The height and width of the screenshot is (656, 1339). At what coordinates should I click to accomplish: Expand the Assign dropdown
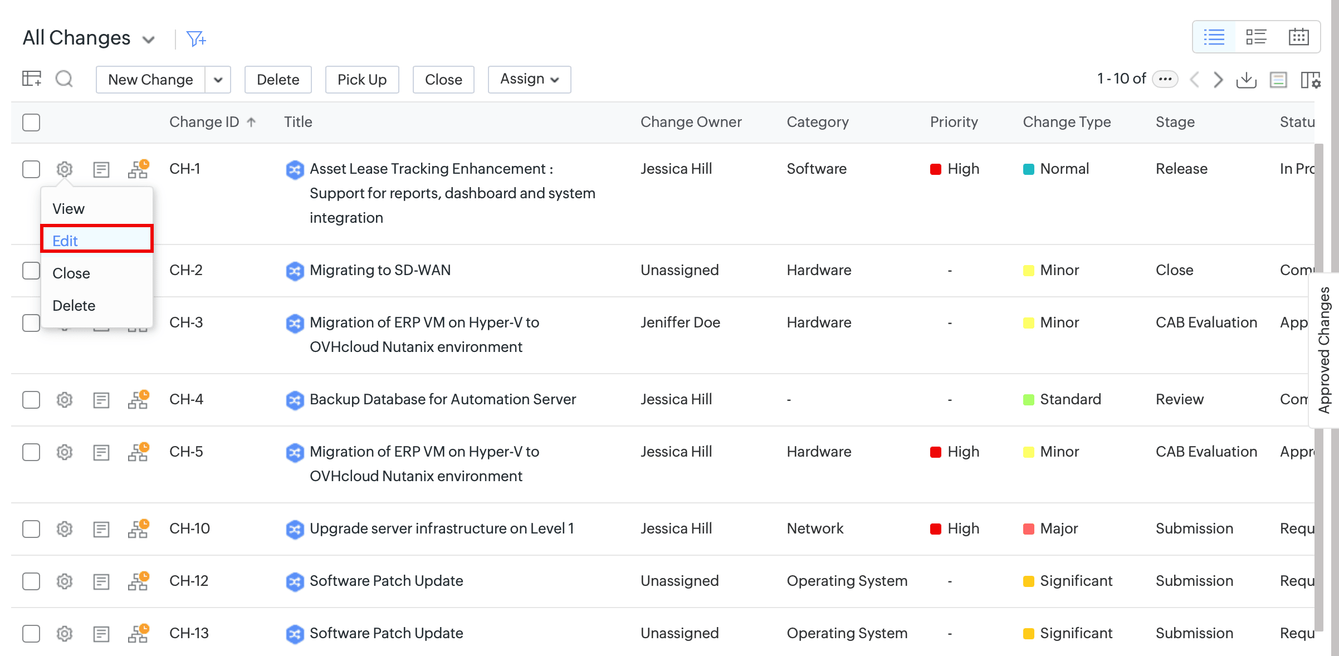[529, 80]
